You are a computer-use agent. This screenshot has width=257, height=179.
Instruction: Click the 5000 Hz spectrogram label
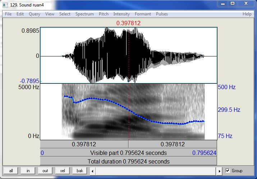coord(29,87)
